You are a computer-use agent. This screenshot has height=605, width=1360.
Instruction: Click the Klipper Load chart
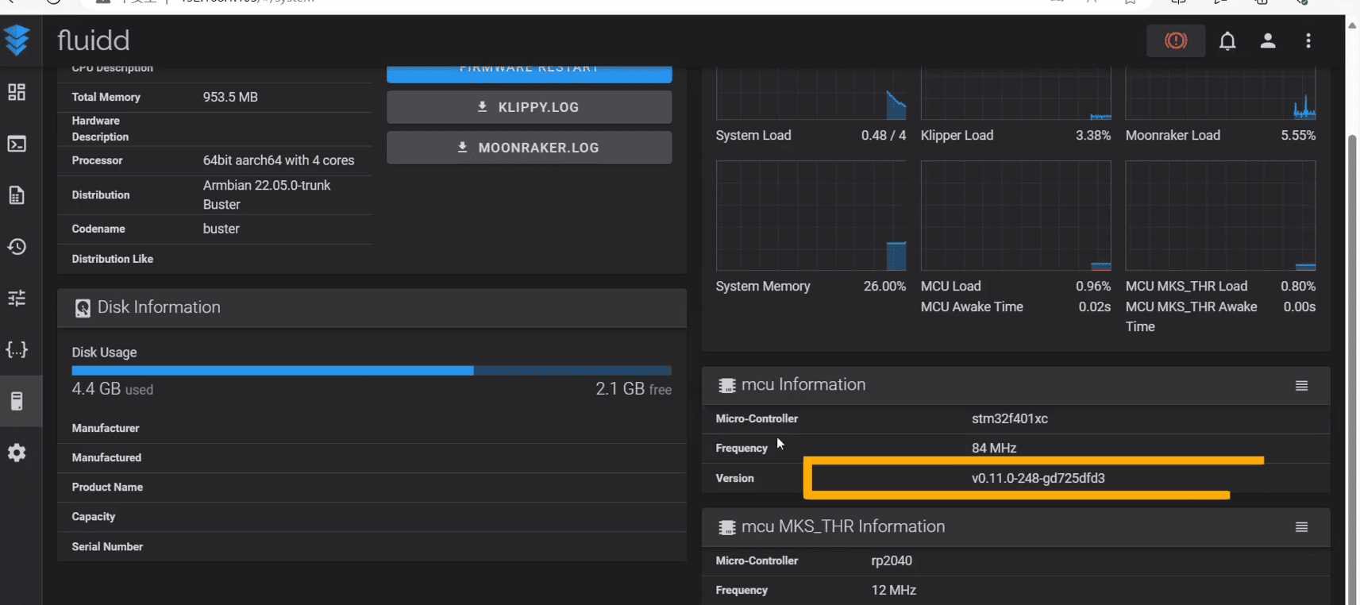1015,94
